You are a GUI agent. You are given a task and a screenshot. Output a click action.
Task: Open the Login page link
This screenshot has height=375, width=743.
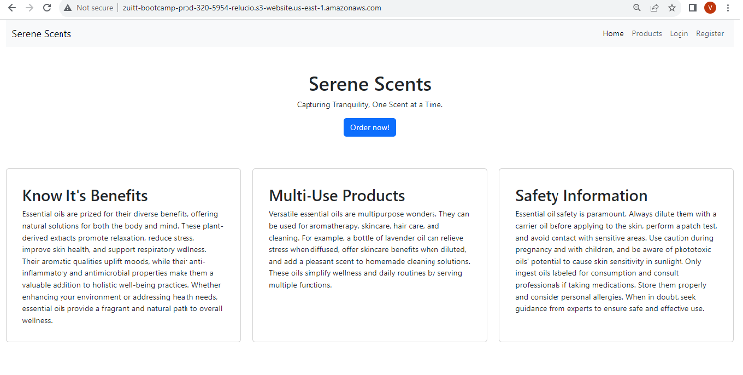679,33
